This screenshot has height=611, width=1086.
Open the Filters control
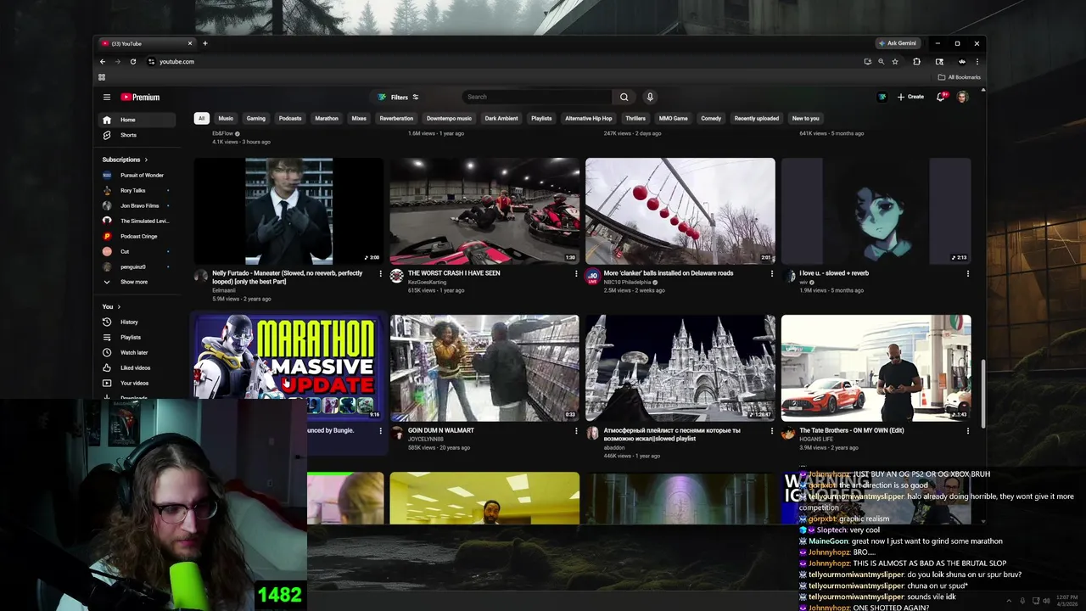(398, 97)
